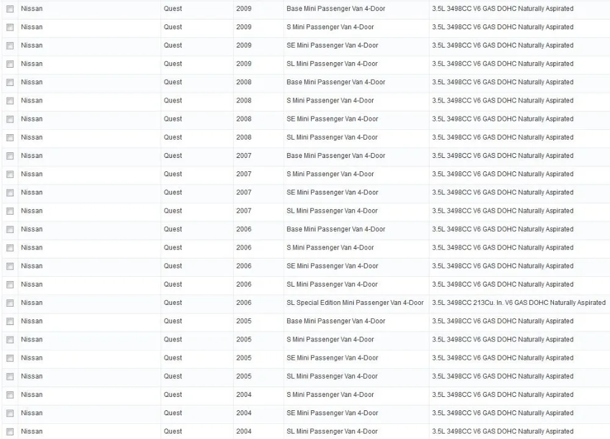The image size is (610, 439).
Task: Tick the SL Special Edition row checkbox
Action: tap(10, 303)
